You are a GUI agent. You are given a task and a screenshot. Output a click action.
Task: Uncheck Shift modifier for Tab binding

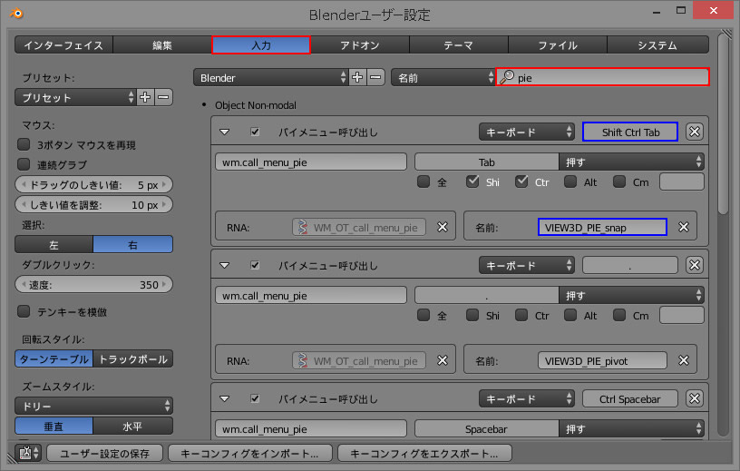(x=472, y=182)
